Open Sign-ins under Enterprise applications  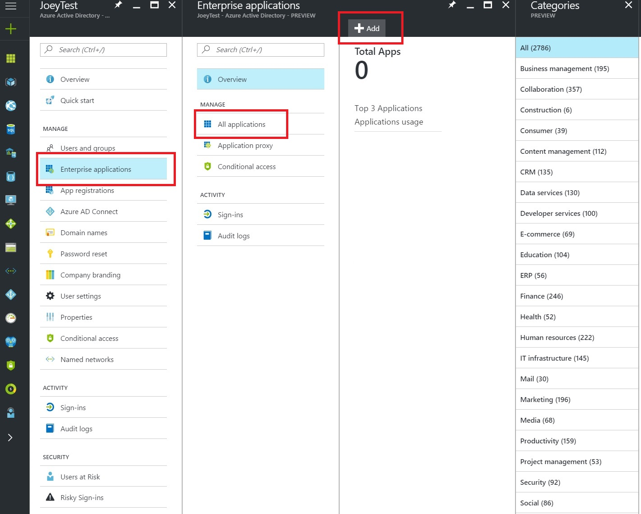coord(260,215)
